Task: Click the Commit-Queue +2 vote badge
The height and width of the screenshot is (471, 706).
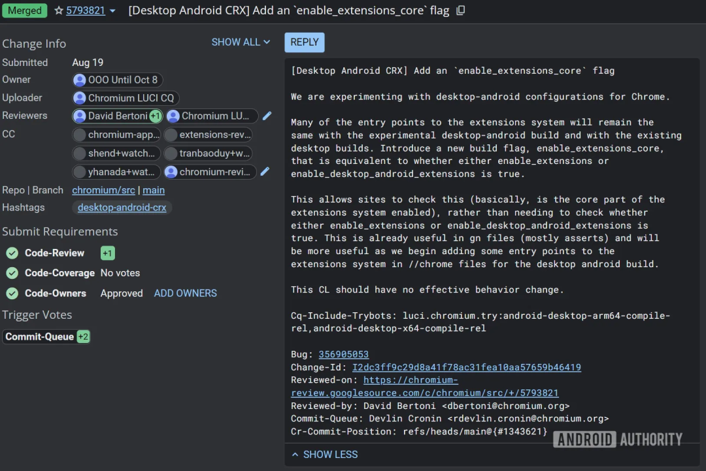Action: 83,336
